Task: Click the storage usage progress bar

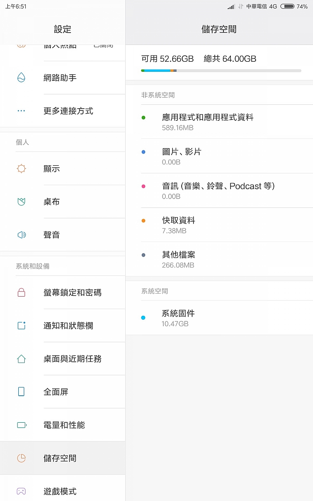Action: tap(221, 70)
